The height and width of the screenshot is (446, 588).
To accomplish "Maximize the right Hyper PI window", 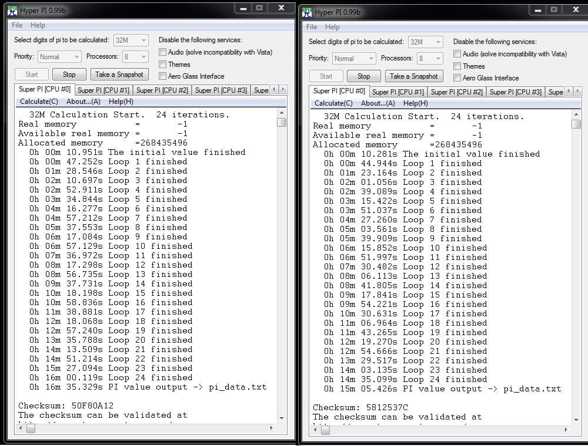I will point(553,10).
